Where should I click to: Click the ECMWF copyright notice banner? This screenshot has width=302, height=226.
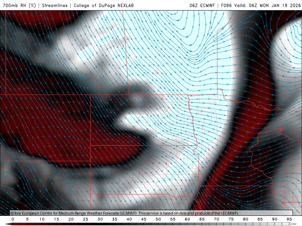(x=151, y=213)
